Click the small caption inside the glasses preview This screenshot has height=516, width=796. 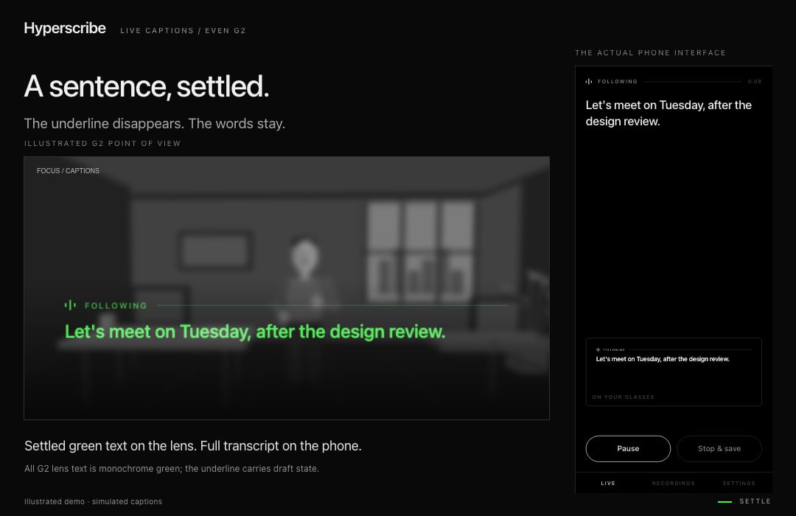(663, 359)
